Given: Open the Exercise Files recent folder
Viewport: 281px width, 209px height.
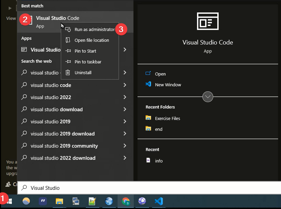Looking at the screenshot, I should [x=163, y=118].
